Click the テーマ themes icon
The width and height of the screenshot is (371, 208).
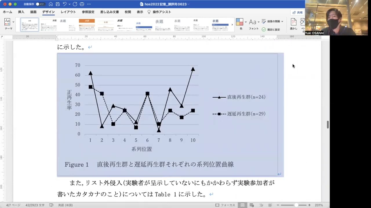7,22
